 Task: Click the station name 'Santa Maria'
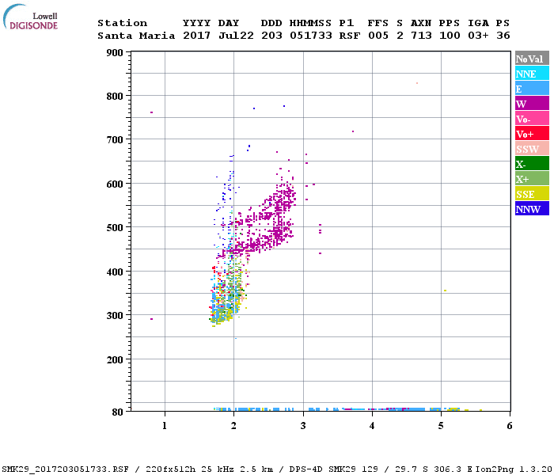point(136,36)
